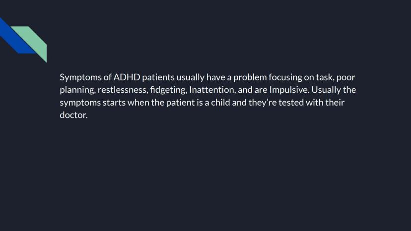411x231 pixels.
Task: Click the word "ADHD" in the text
Action: coord(127,77)
